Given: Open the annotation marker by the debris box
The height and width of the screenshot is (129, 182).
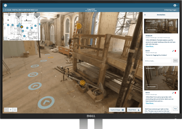Looking at the screenshot, I should [83, 83].
